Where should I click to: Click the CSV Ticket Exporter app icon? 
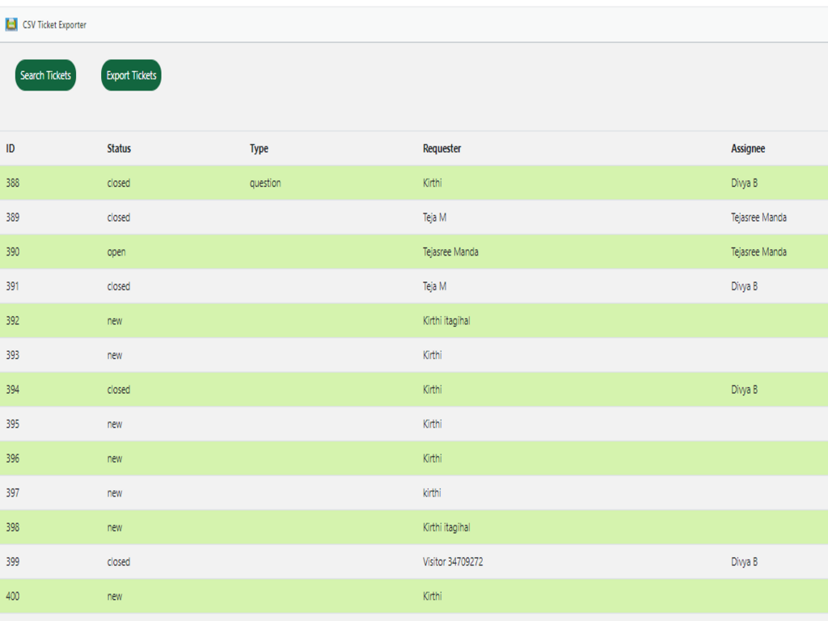pos(11,24)
